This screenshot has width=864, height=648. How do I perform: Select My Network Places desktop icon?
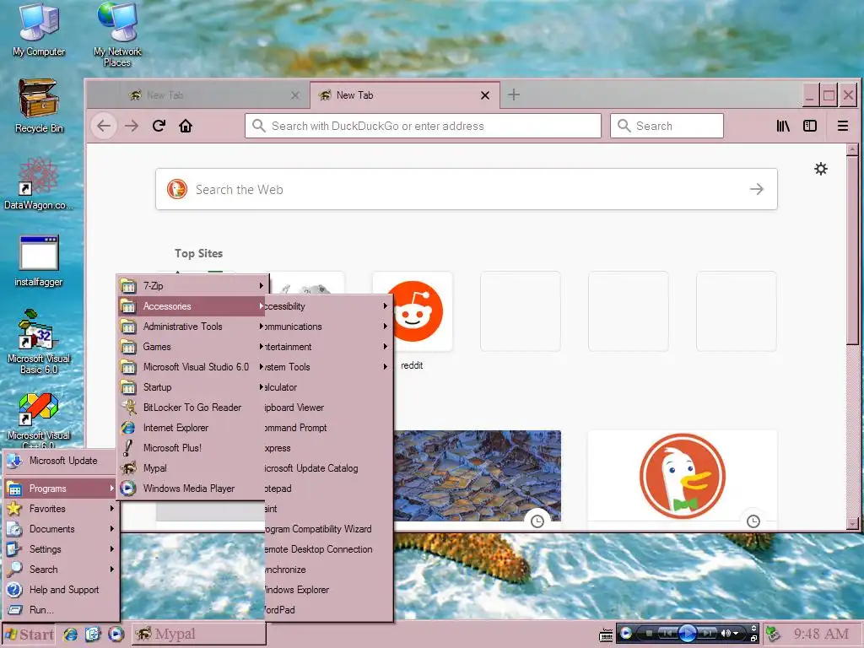click(116, 34)
